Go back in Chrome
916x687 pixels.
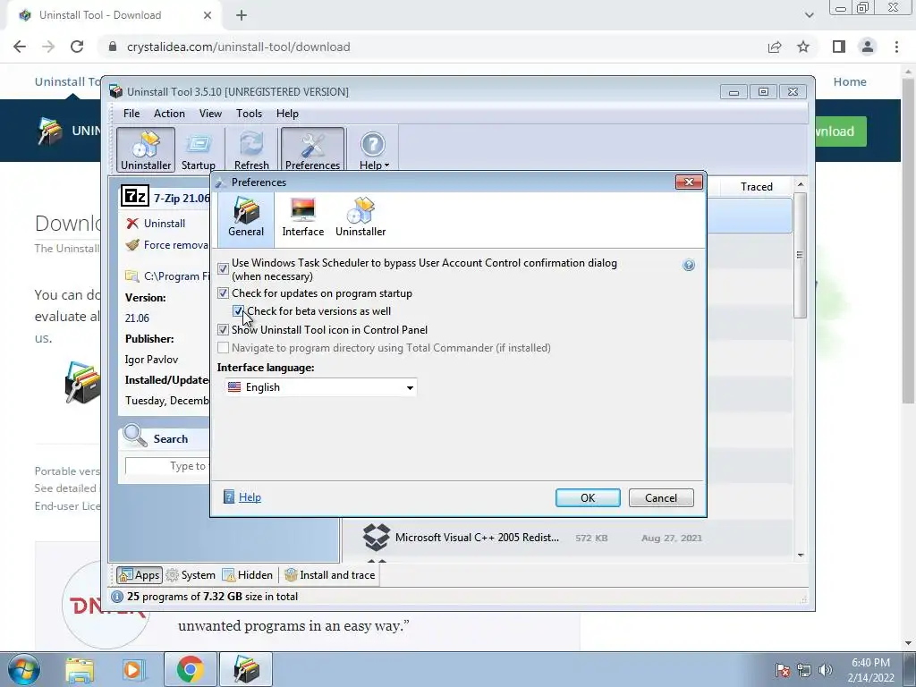[20, 47]
